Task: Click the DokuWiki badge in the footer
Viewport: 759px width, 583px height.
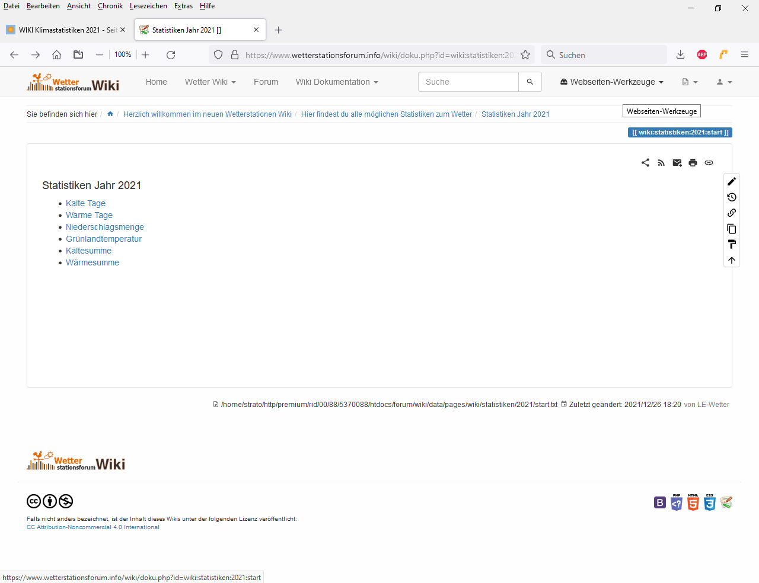Action: click(x=726, y=502)
